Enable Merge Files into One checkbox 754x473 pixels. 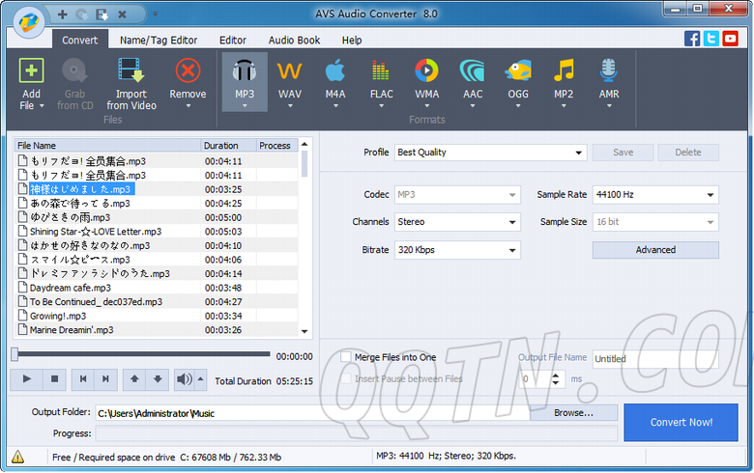[x=346, y=357]
